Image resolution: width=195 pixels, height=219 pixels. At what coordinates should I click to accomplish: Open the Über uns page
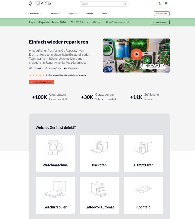click(x=89, y=14)
